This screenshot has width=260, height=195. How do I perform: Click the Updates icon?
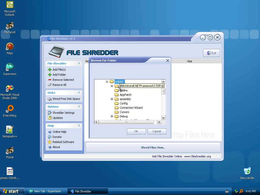click(x=50, y=118)
